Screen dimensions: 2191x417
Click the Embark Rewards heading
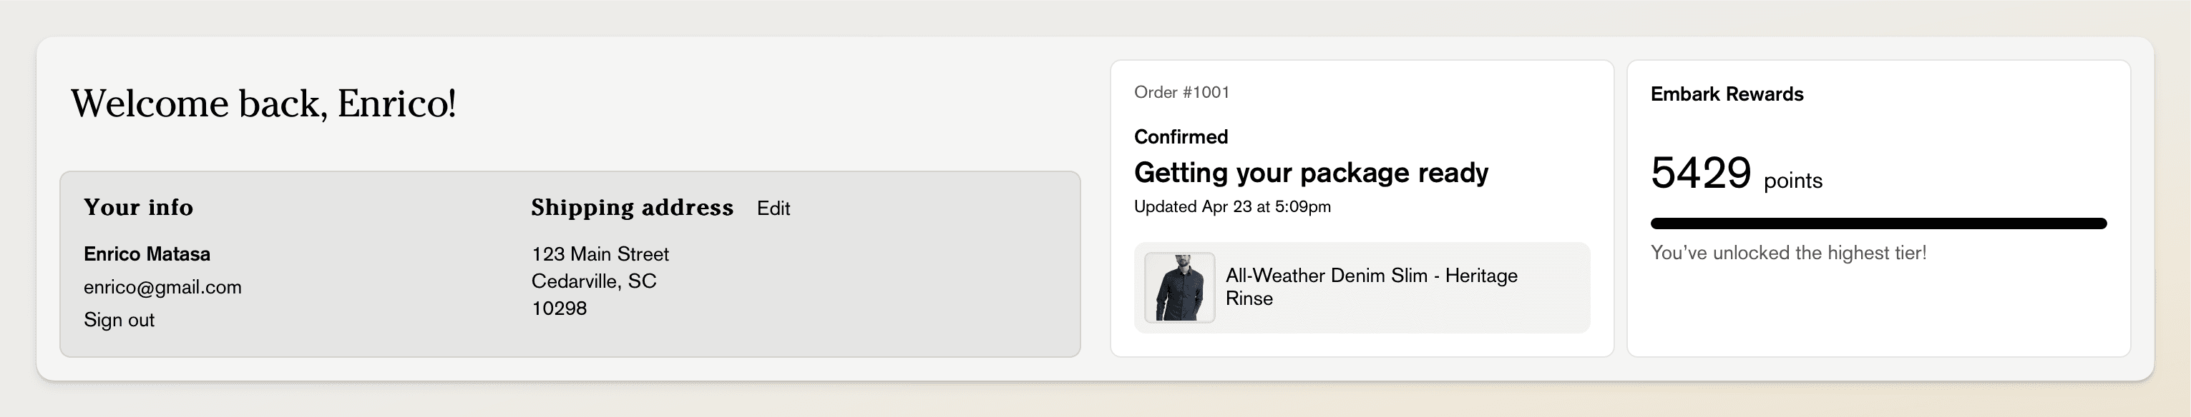pyautogui.click(x=1727, y=94)
